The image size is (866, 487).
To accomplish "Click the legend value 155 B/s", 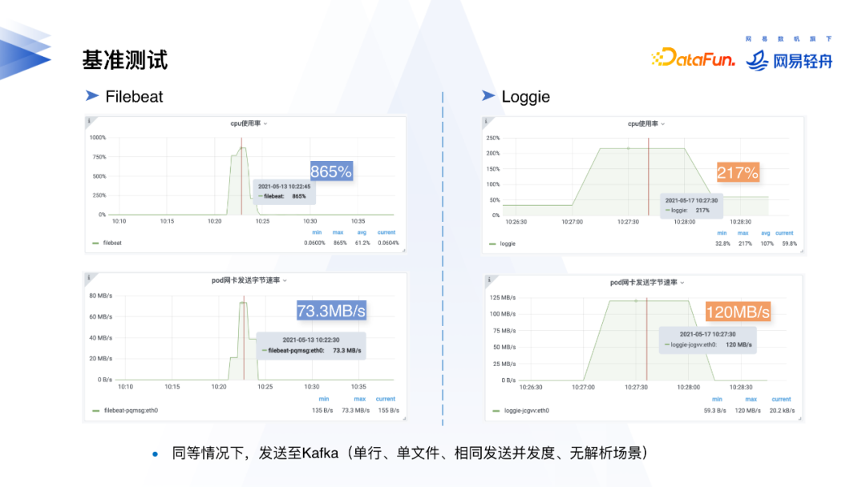I will pyautogui.click(x=389, y=410).
